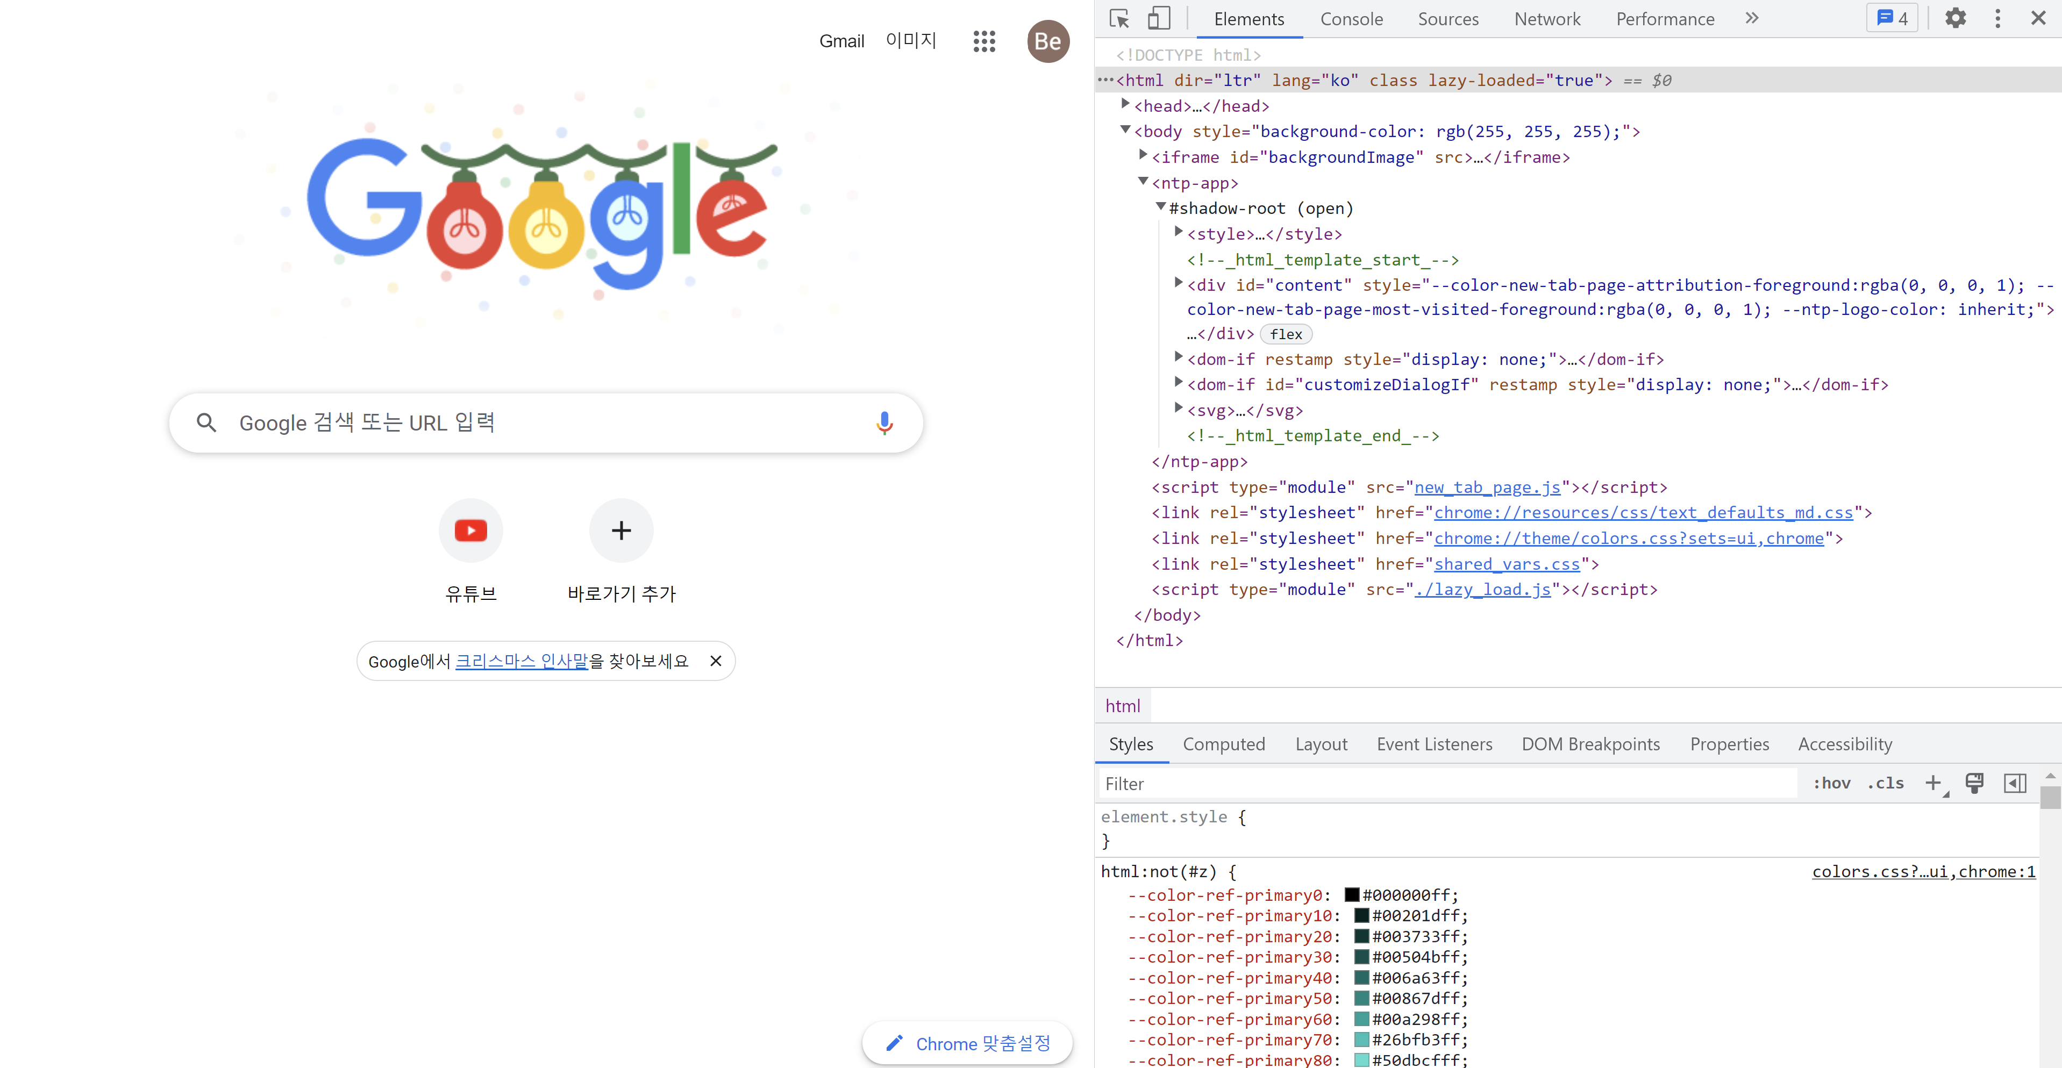Follow the 크리스마스 인사말 link
The image size is (2062, 1068).
[x=521, y=661]
